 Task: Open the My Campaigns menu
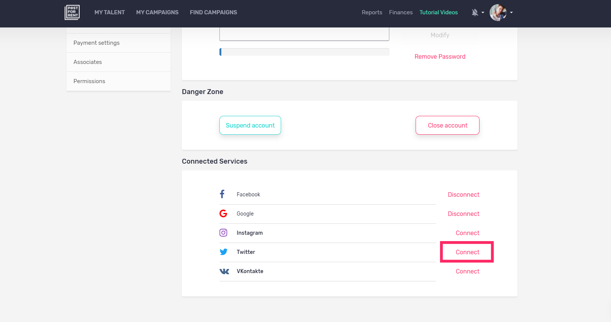157,12
